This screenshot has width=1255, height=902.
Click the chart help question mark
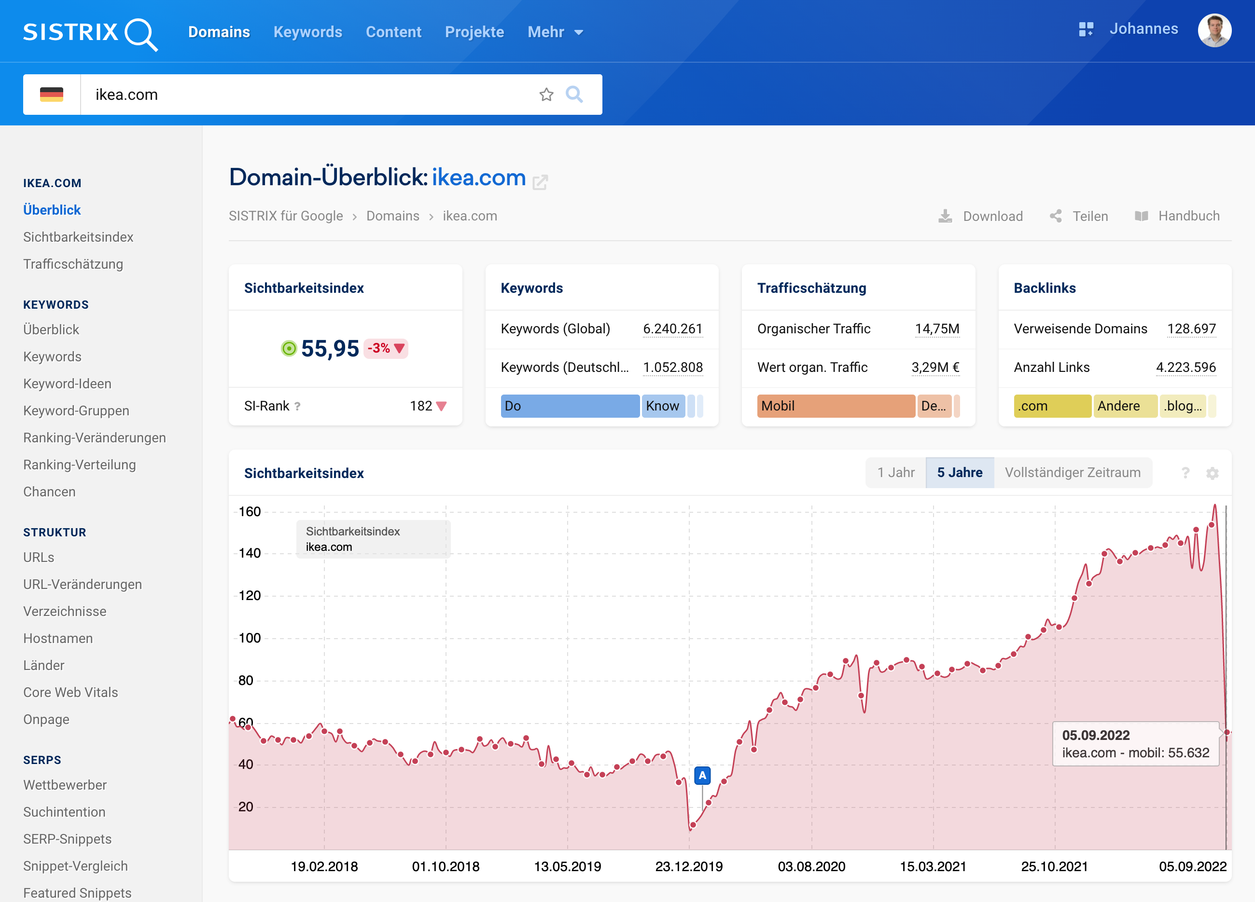pyautogui.click(x=1185, y=473)
